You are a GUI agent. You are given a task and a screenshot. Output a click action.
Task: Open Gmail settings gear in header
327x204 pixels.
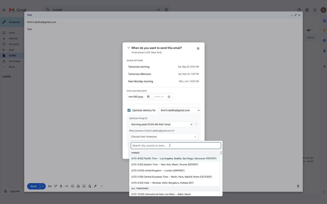(x=307, y=10)
